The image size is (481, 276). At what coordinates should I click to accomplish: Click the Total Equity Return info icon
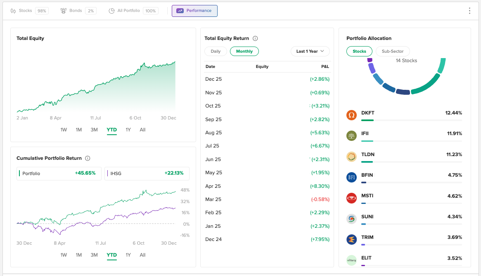coord(255,38)
